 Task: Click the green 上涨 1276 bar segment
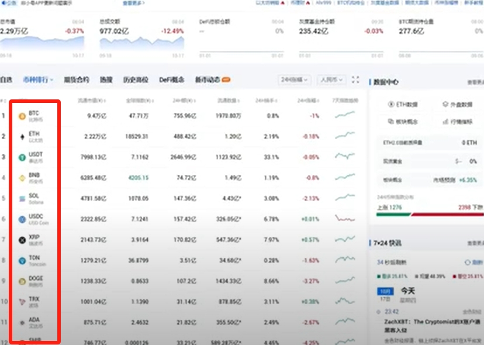(x=393, y=215)
